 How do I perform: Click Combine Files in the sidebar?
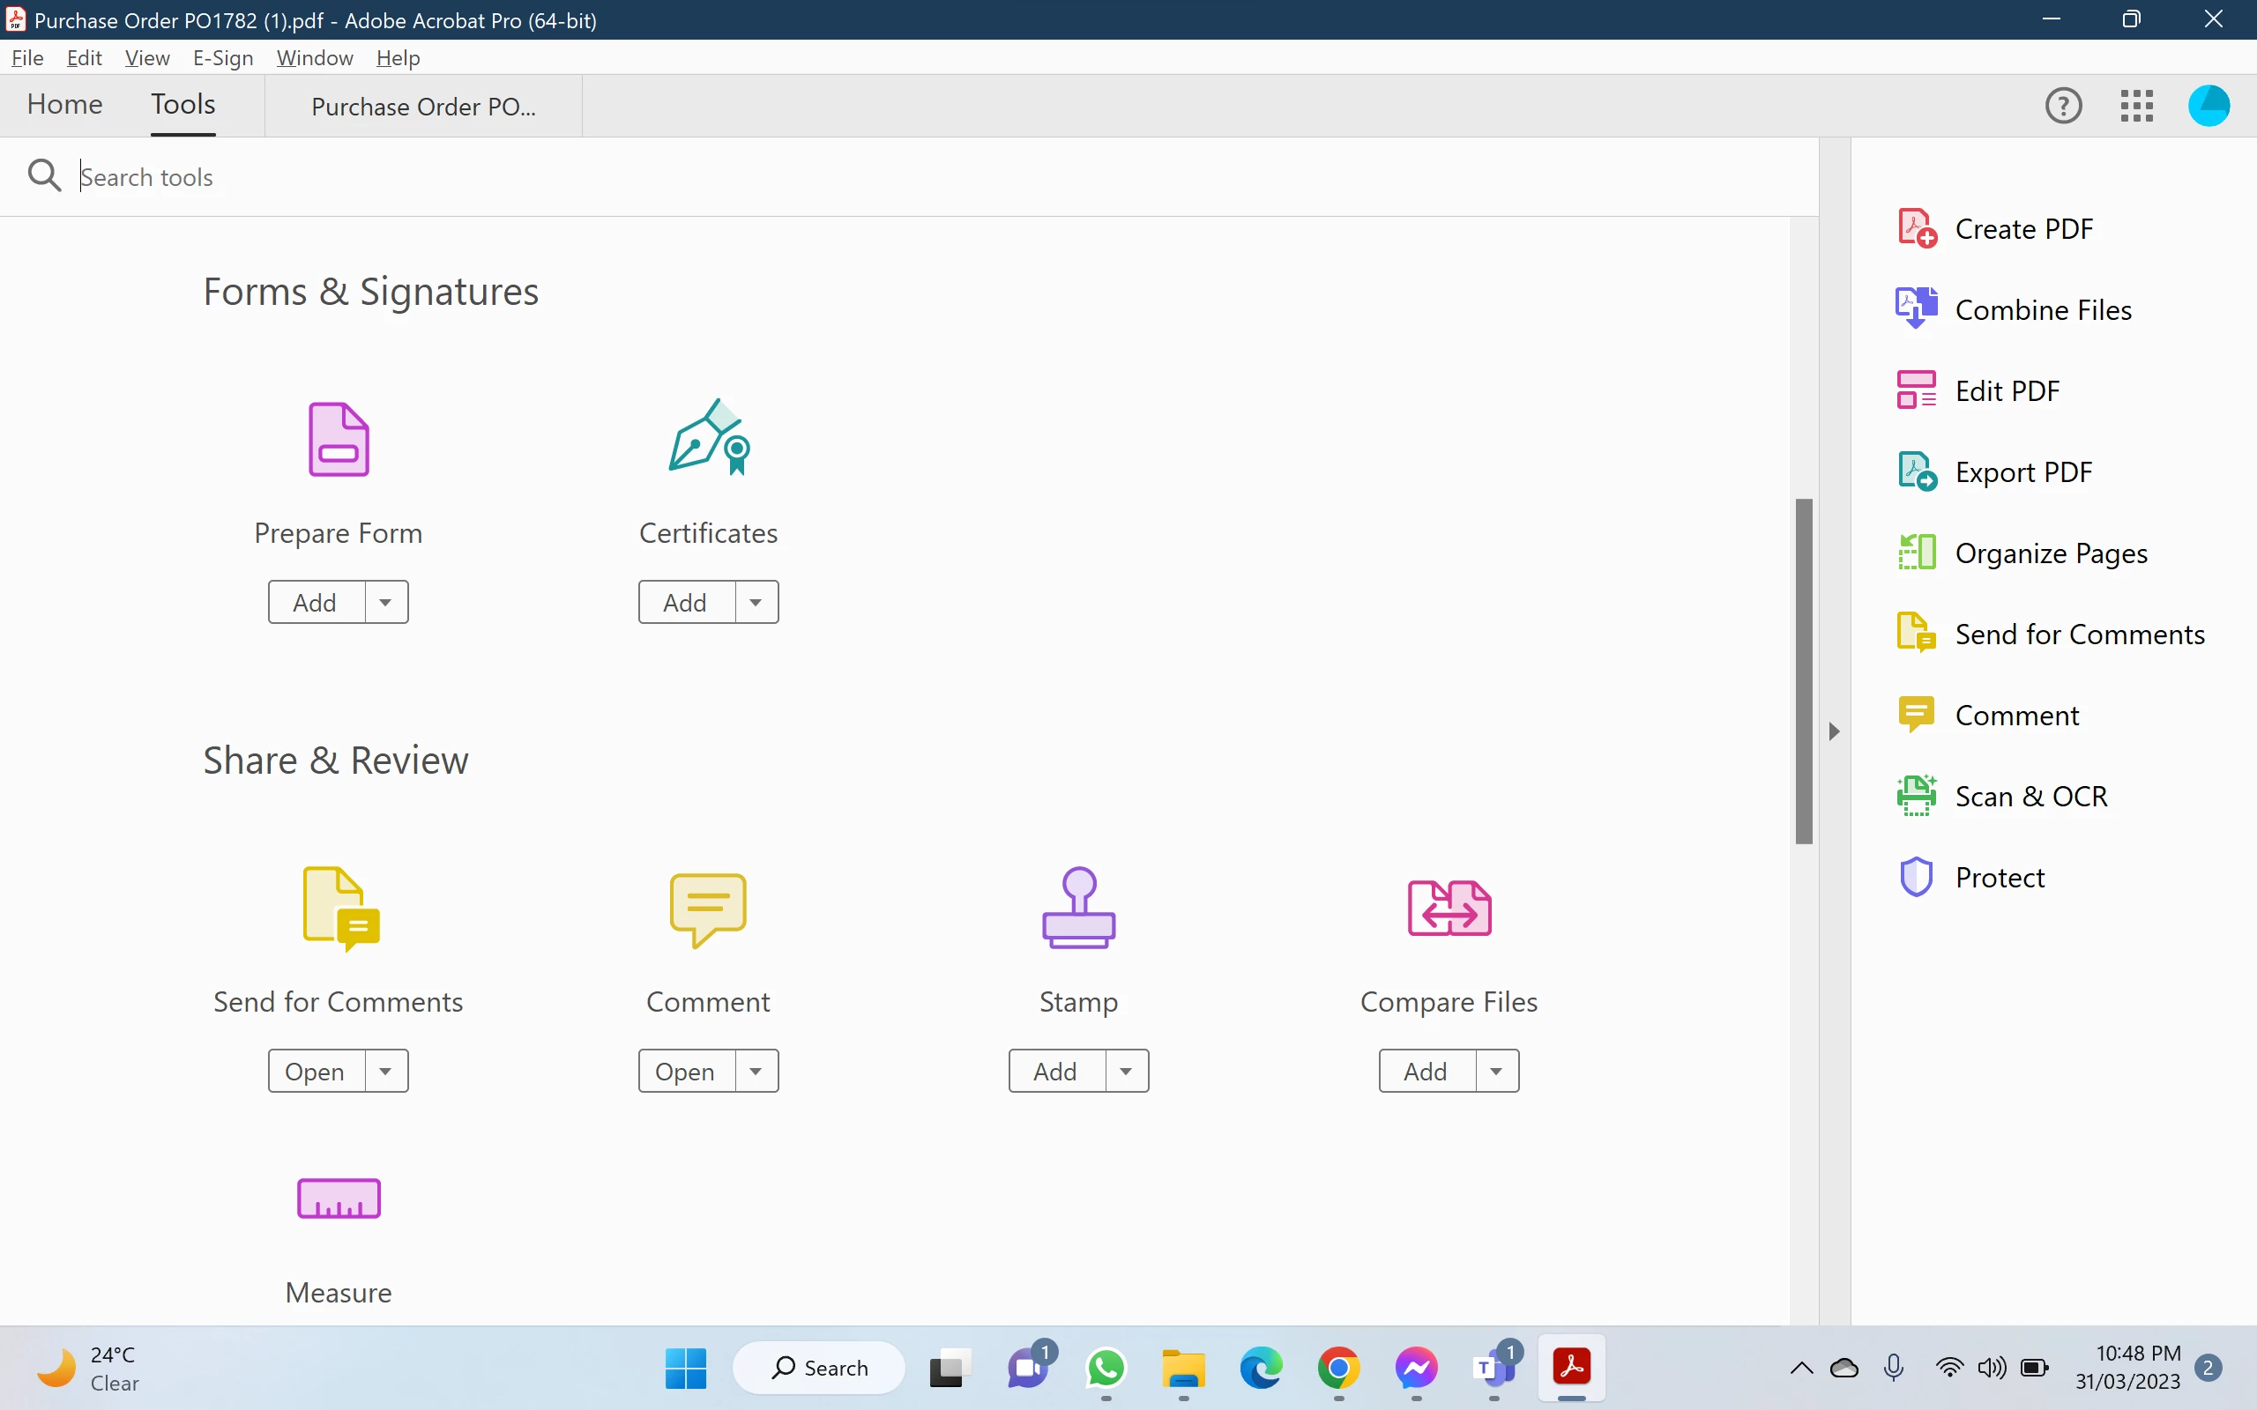[2043, 309]
